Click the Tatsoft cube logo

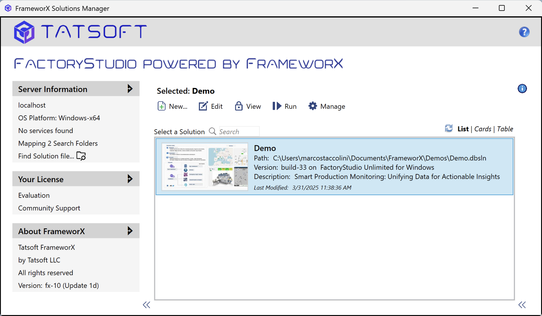(x=24, y=32)
